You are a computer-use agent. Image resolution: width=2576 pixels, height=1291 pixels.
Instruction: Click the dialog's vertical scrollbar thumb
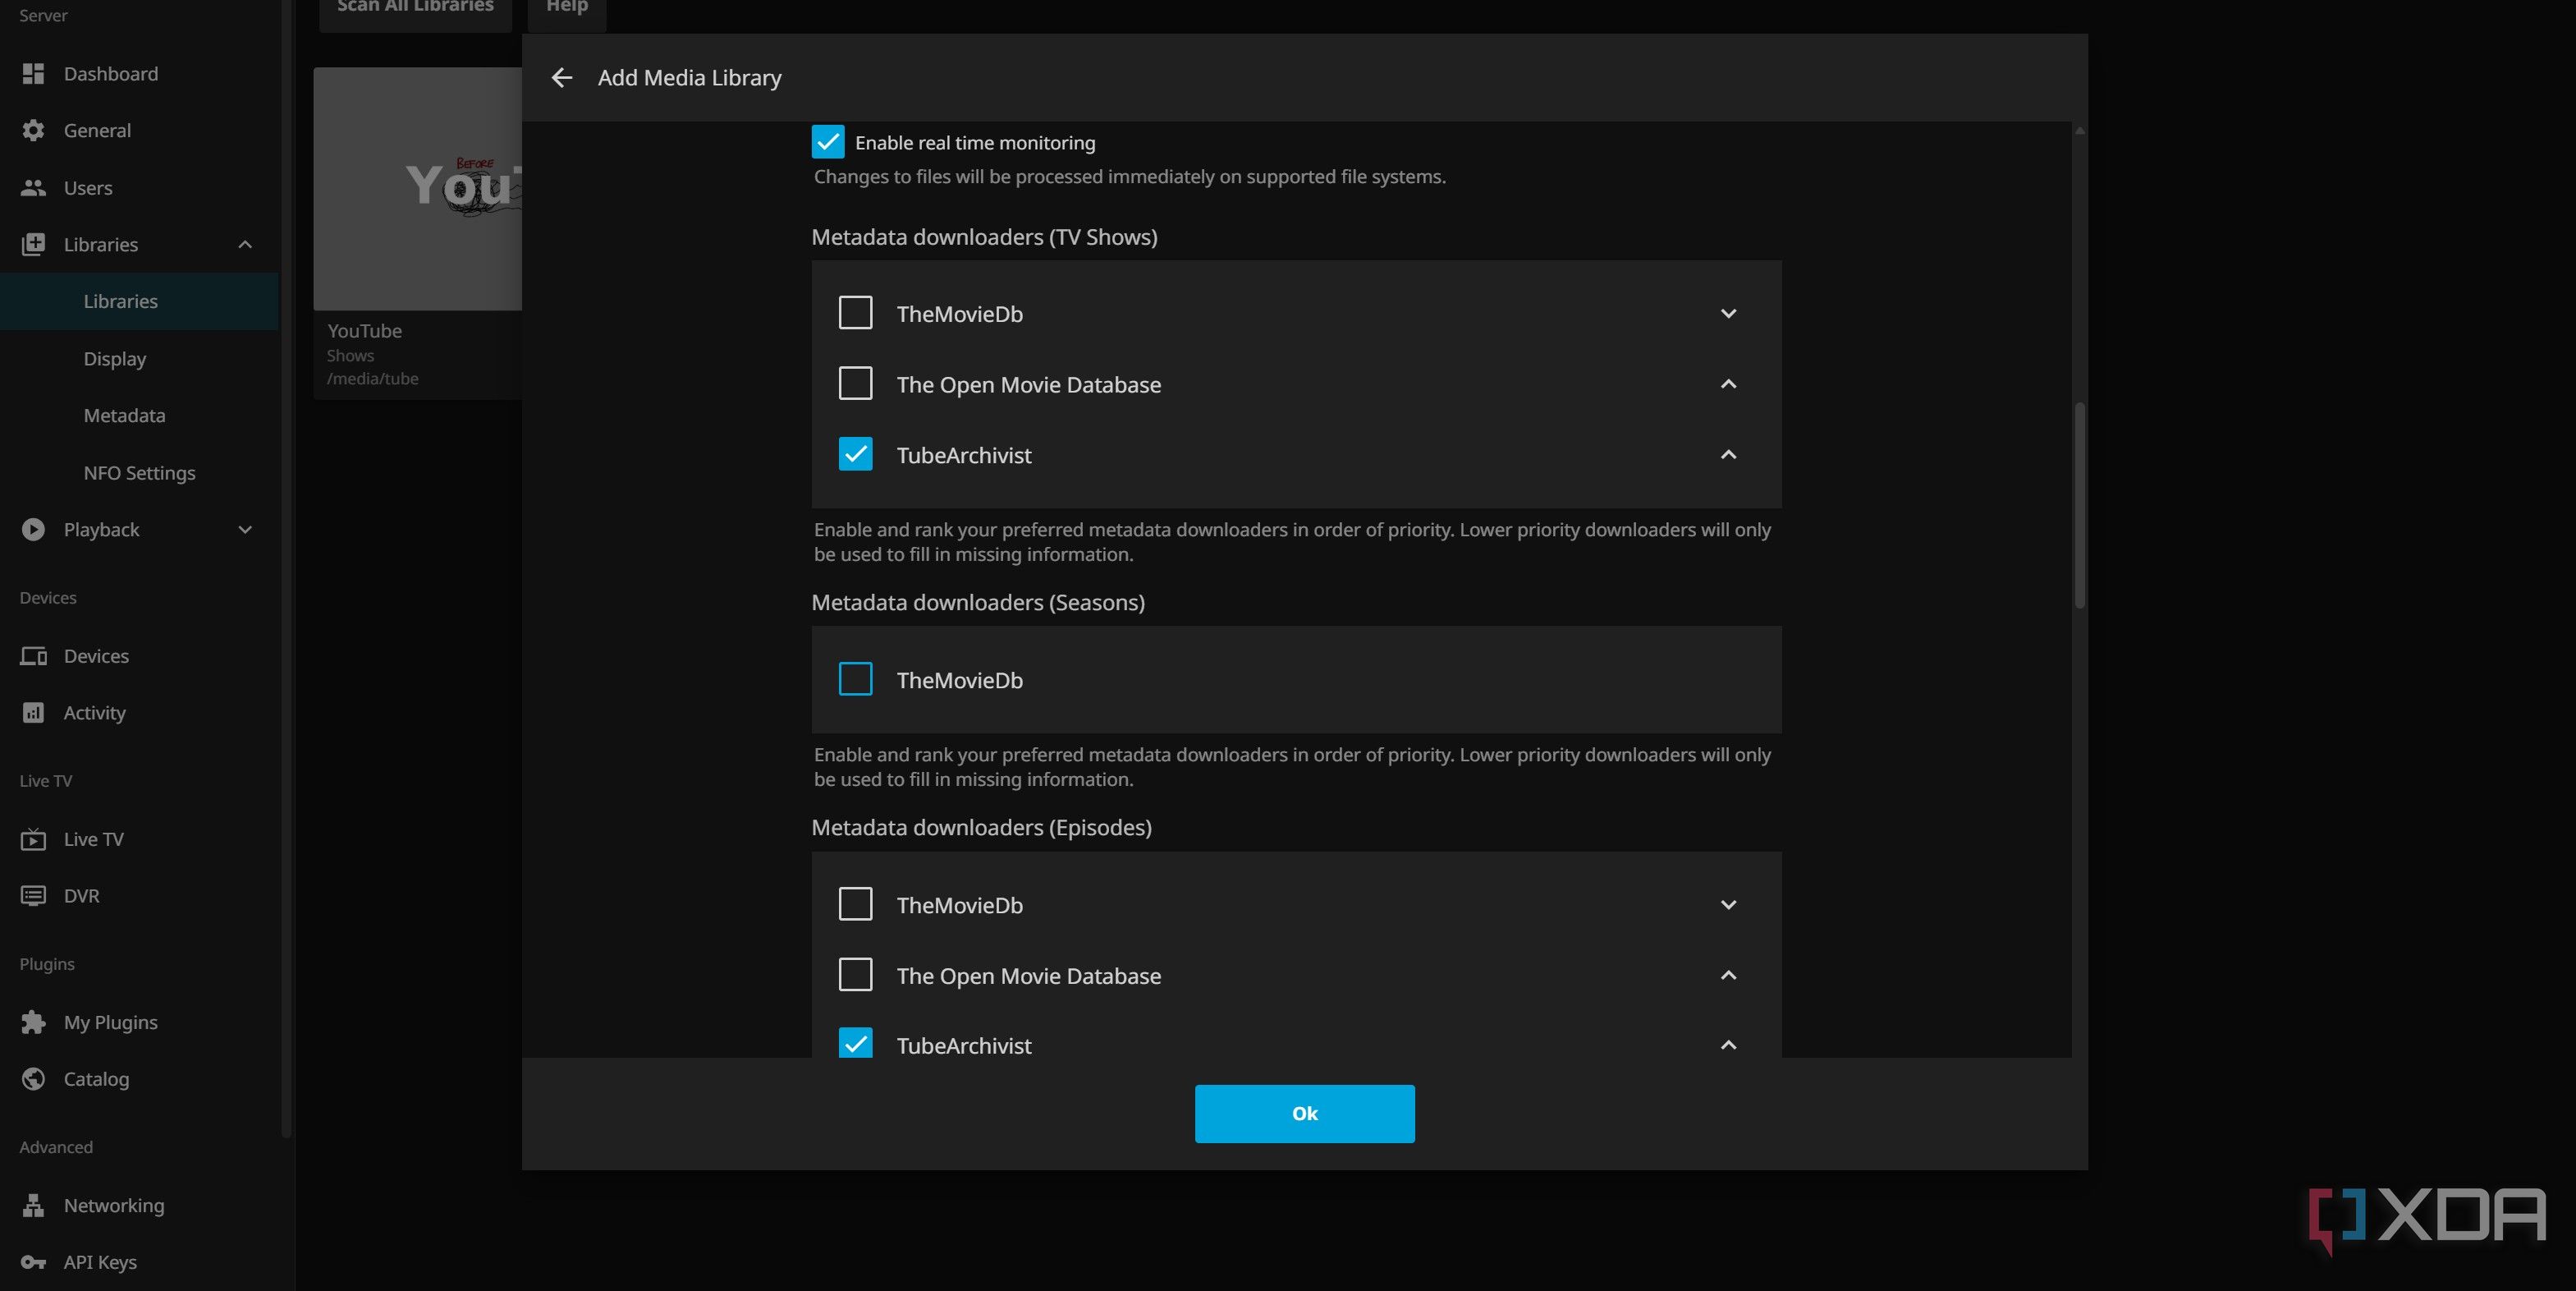tap(2079, 505)
